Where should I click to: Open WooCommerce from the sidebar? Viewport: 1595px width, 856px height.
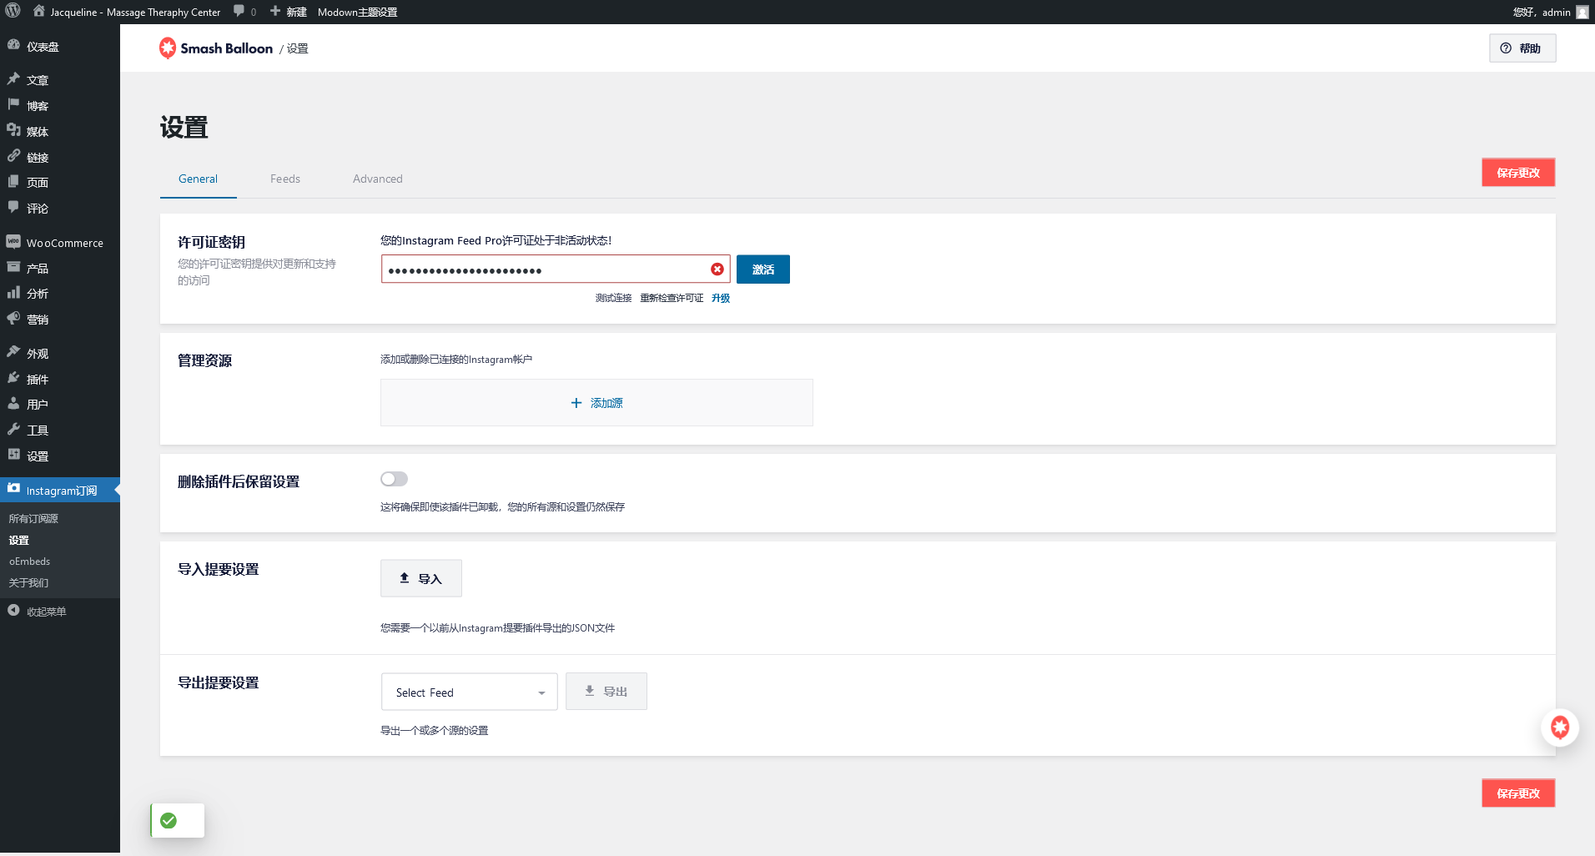point(64,243)
